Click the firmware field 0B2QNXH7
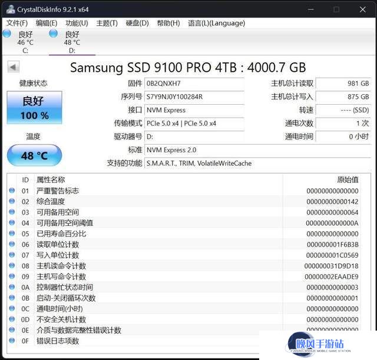The height and width of the screenshot is (360, 377). tap(194, 84)
